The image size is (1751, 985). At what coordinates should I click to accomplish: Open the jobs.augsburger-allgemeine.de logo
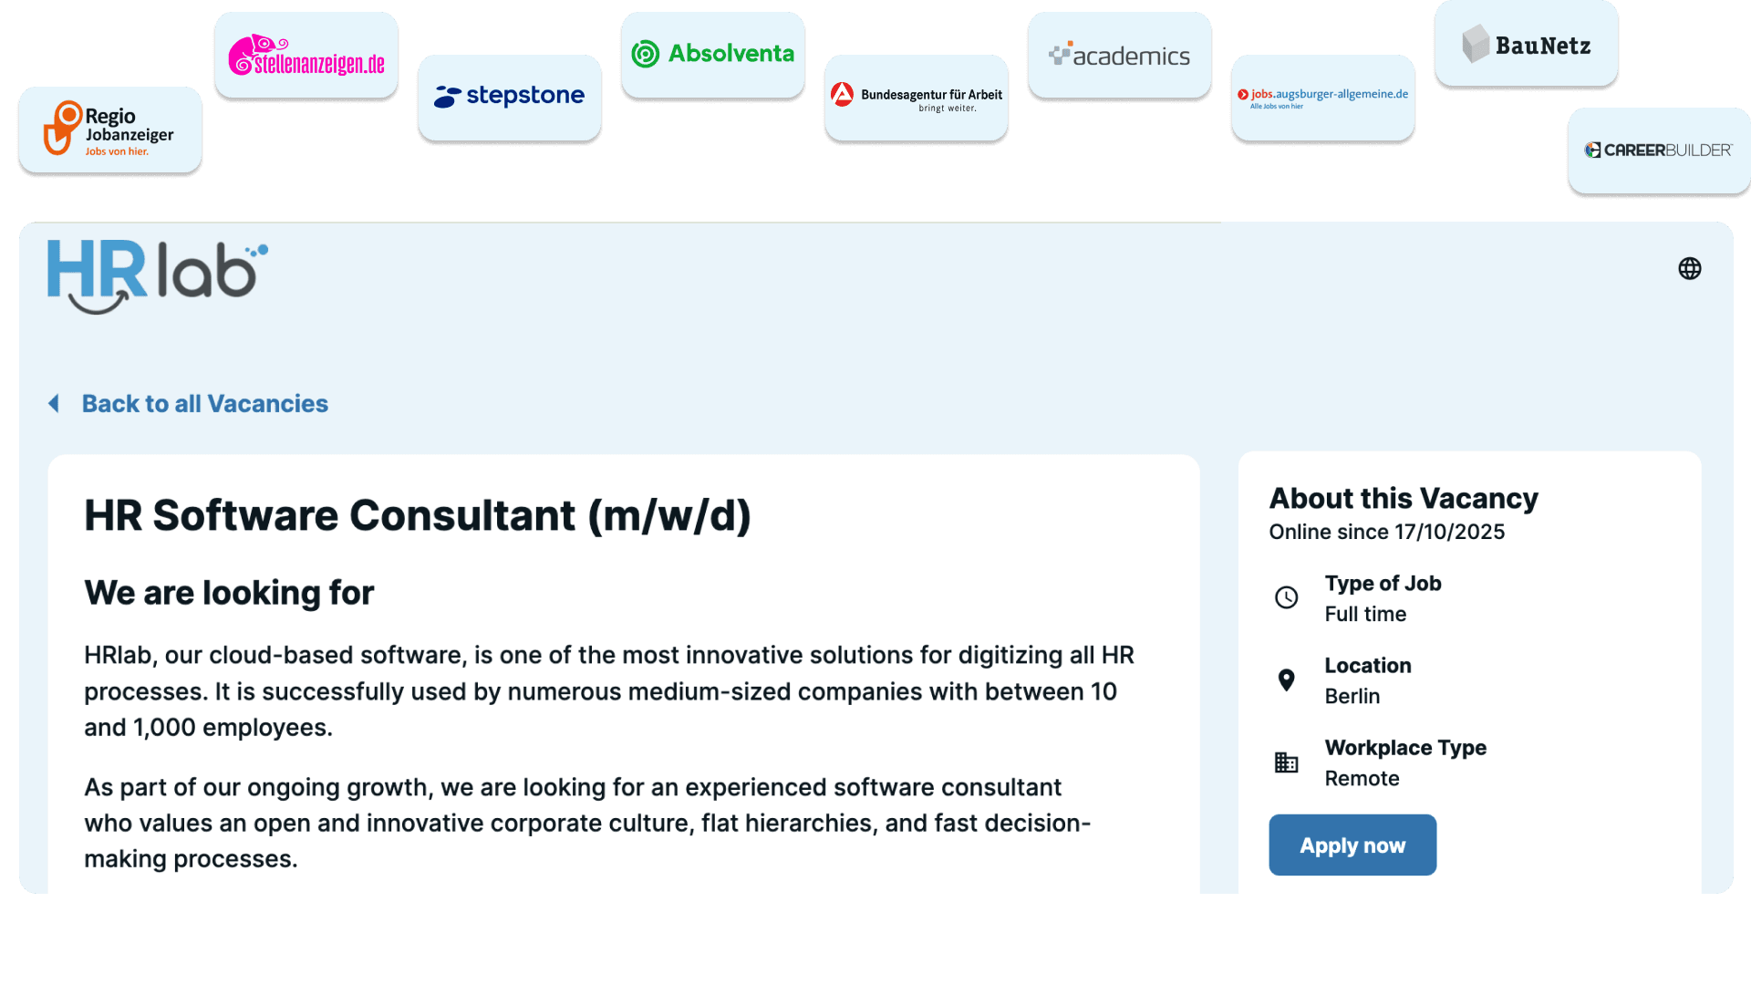1322,98
